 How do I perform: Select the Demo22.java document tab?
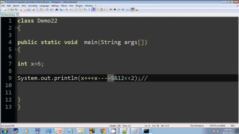coord(9,15)
